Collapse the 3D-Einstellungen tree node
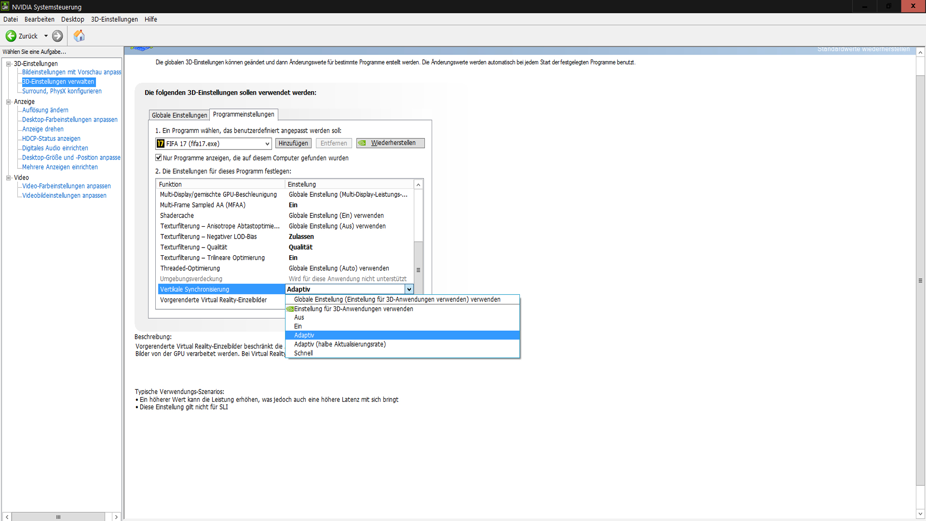Image resolution: width=926 pixels, height=521 pixels. tap(8, 64)
